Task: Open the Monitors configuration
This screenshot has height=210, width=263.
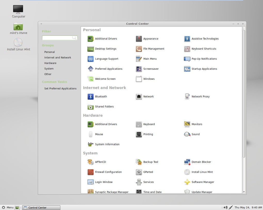Action: point(196,124)
